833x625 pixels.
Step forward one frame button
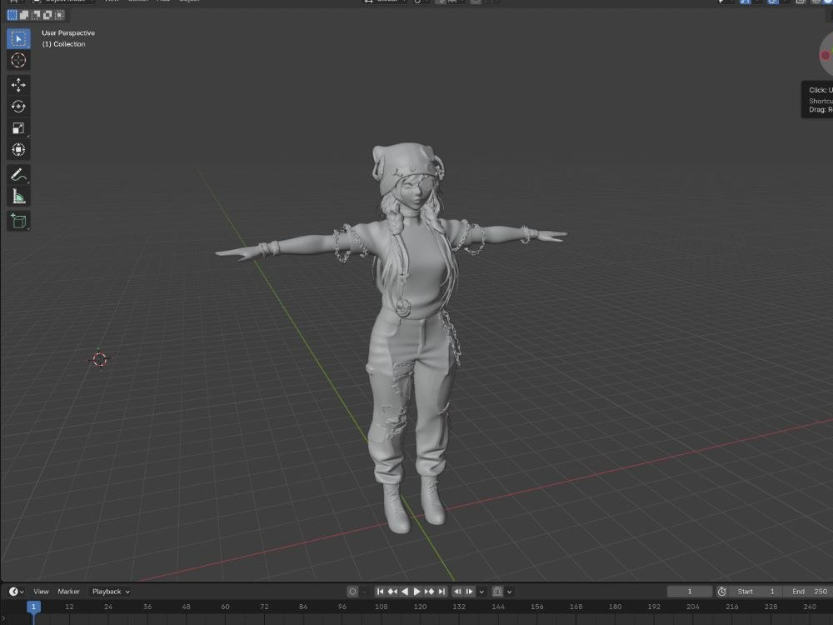pyautogui.click(x=470, y=592)
